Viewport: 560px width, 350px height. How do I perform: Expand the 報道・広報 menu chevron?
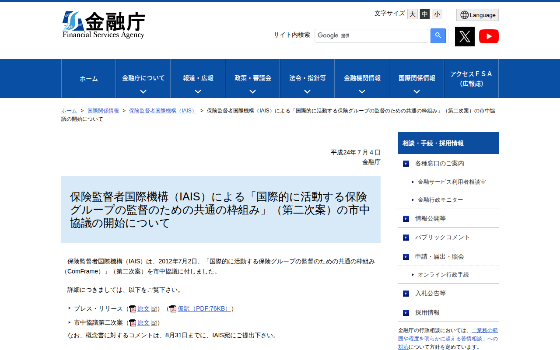[x=197, y=91]
